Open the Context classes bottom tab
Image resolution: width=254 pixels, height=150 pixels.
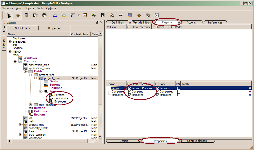coord(197,141)
